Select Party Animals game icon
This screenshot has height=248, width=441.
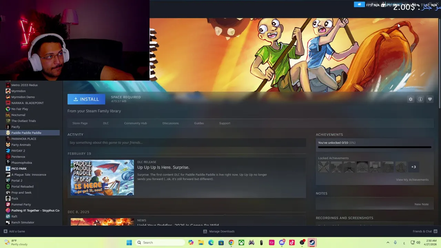[8, 145]
